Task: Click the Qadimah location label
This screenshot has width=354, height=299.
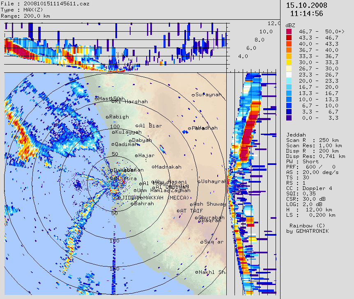Action: point(126,144)
